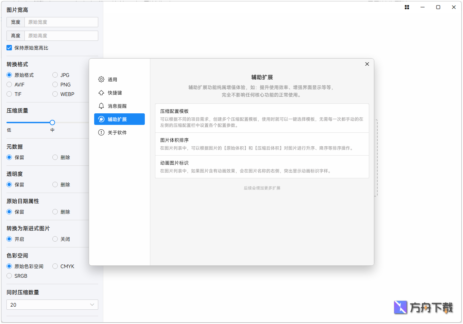
Task: Click the bell icon next to 消息提醒
Action: [x=101, y=106]
